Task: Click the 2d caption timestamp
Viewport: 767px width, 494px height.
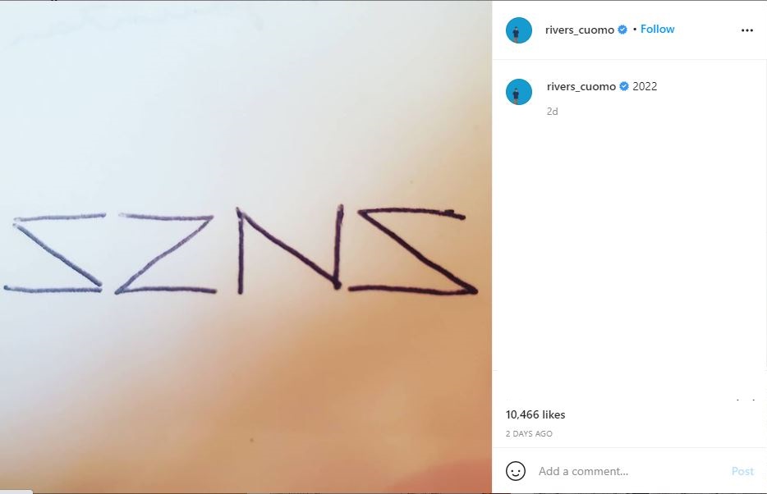Action: pos(553,112)
